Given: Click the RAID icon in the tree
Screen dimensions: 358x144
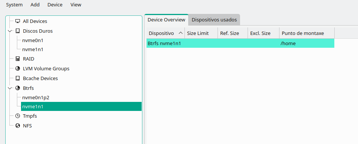Looking at the screenshot, I should (x=18, y=59).
